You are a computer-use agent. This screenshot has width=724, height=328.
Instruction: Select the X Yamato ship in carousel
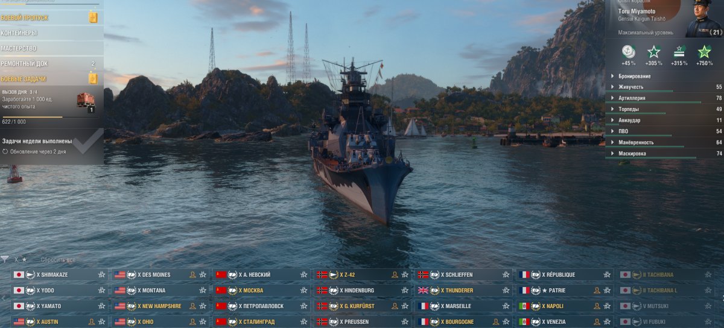click(x=59, y=306)
